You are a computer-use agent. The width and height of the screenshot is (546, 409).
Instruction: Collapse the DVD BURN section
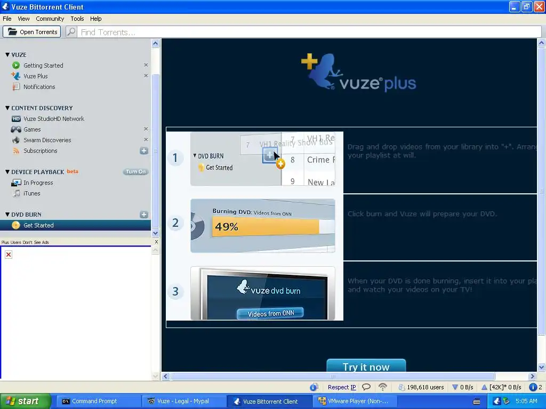pyautogui.click(x=7, y=215)
